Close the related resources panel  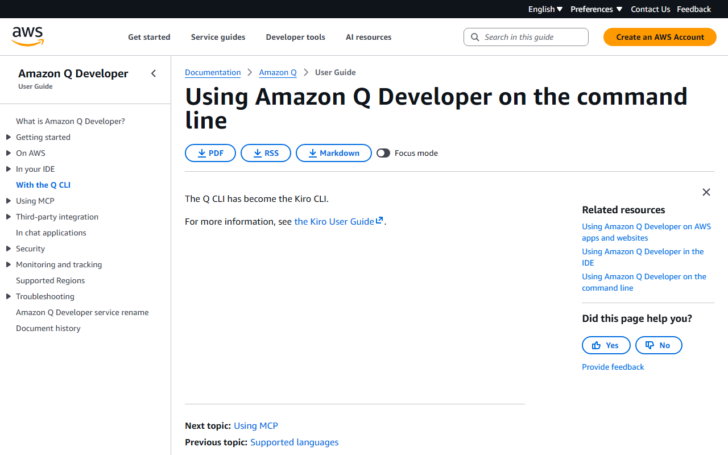[706, 192]
